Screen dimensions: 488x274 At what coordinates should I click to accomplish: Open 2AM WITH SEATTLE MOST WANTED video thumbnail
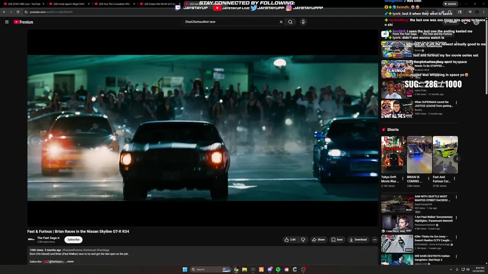397,204
